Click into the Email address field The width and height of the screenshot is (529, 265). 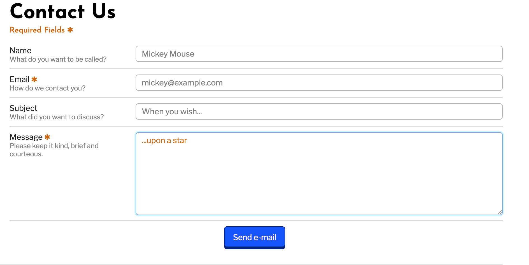(x=319, y=83)
